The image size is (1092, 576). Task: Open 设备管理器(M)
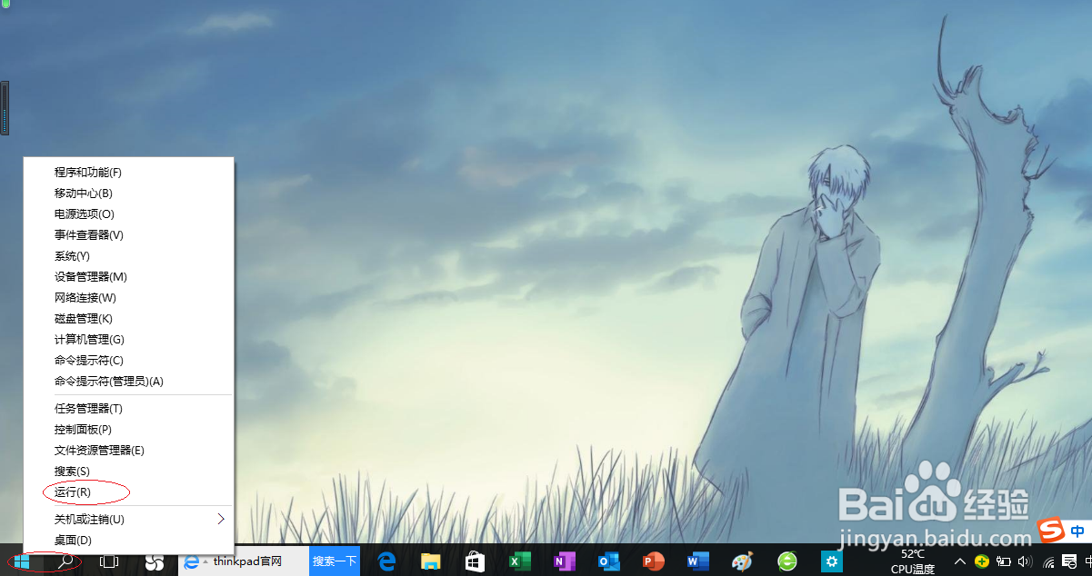[128, 277]
